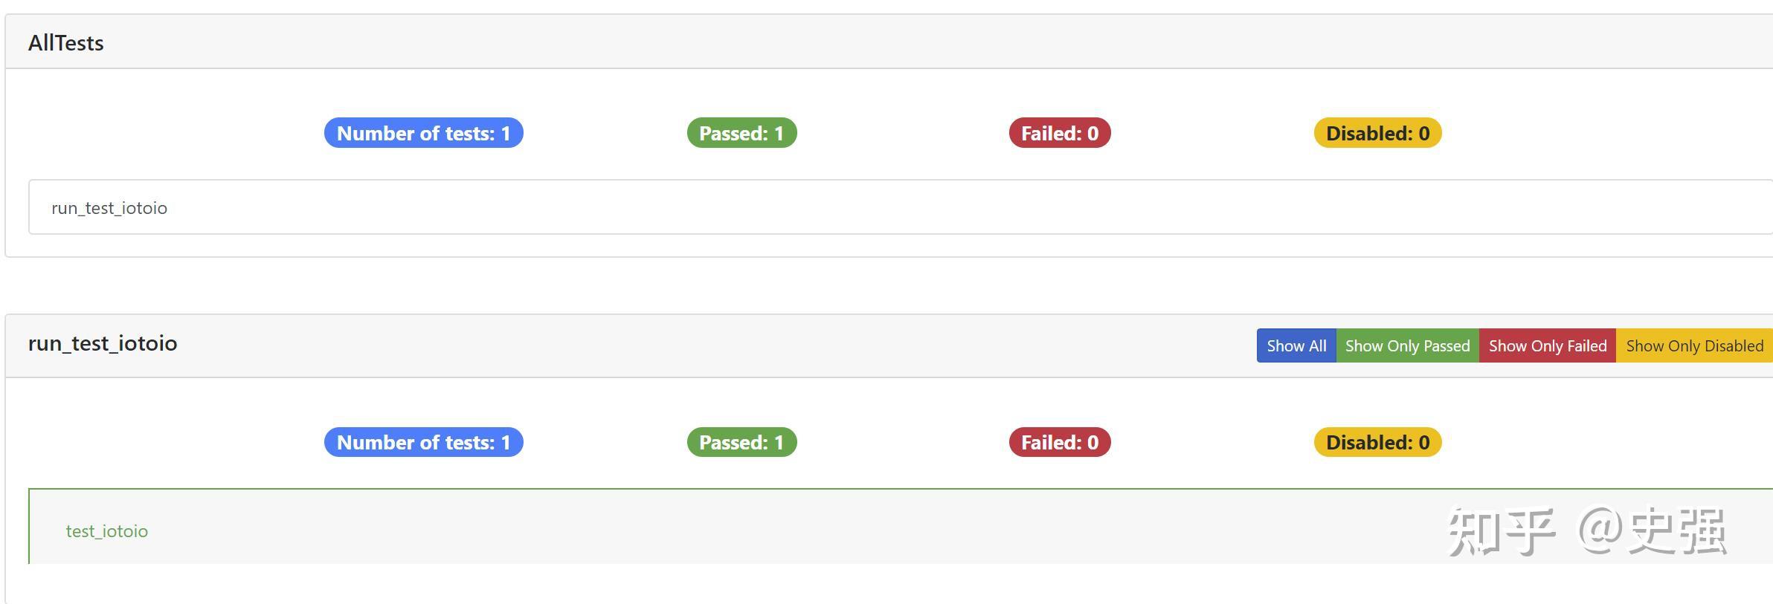Open run_test_iotoio in the AllTests list
Screen dimensions: 1773x604
coord(109,208)
